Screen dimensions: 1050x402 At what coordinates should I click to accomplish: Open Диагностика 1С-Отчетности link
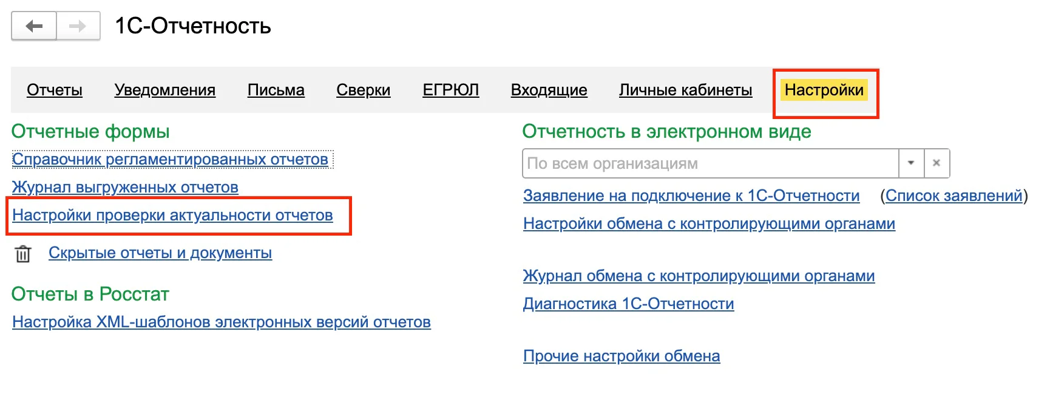629,304
